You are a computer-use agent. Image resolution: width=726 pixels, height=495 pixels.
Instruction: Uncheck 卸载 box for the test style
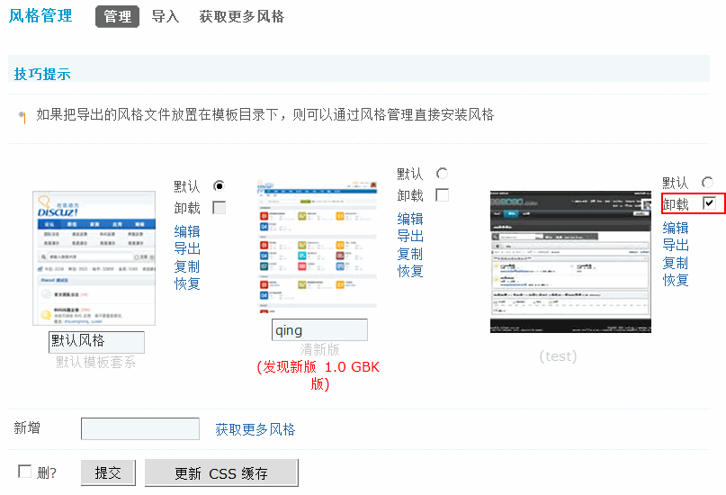[x=709, y=203]
